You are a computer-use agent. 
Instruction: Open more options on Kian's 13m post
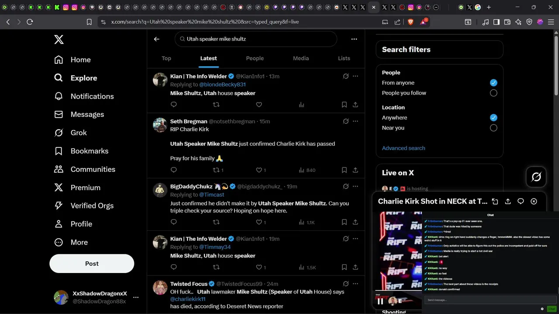click(x=355, y=76)
